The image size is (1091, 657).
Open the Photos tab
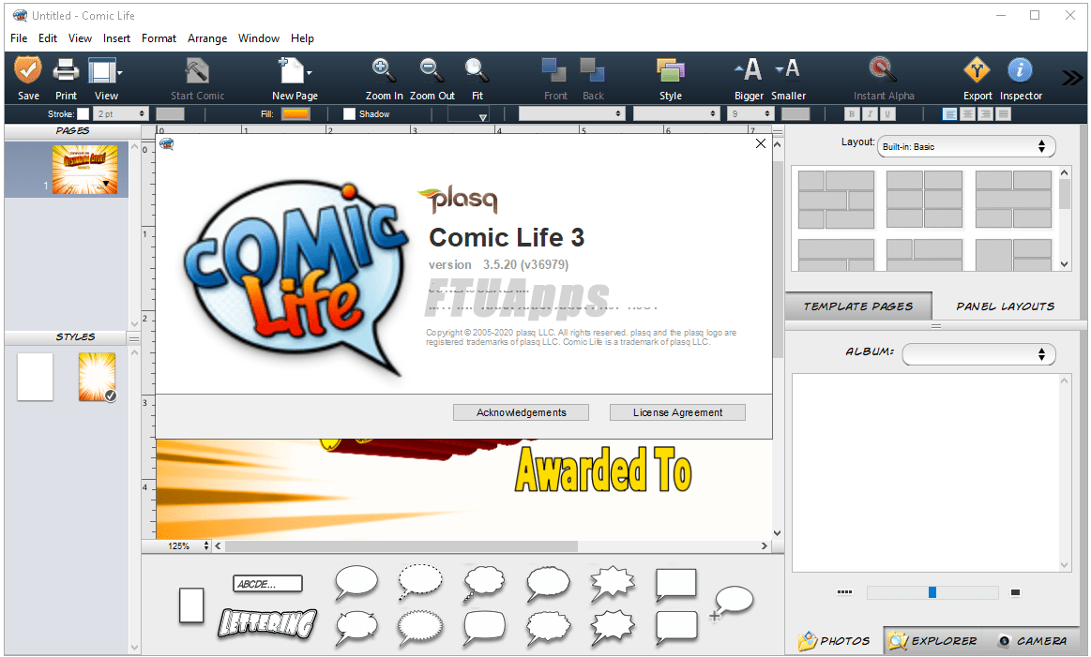pos(835,640)
